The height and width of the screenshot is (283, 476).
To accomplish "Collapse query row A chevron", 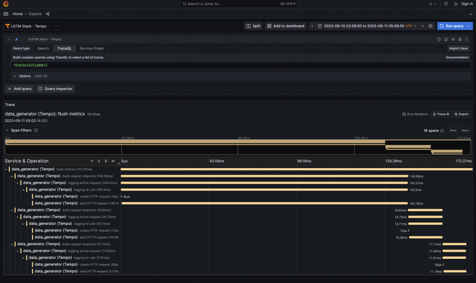I will click(x=9, y=40).
